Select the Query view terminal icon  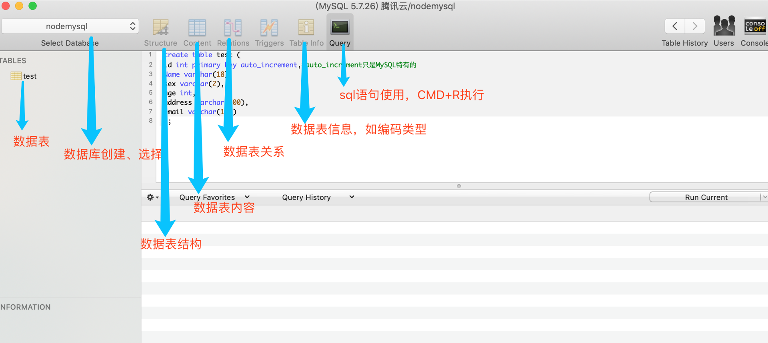(x=340, y=27)
